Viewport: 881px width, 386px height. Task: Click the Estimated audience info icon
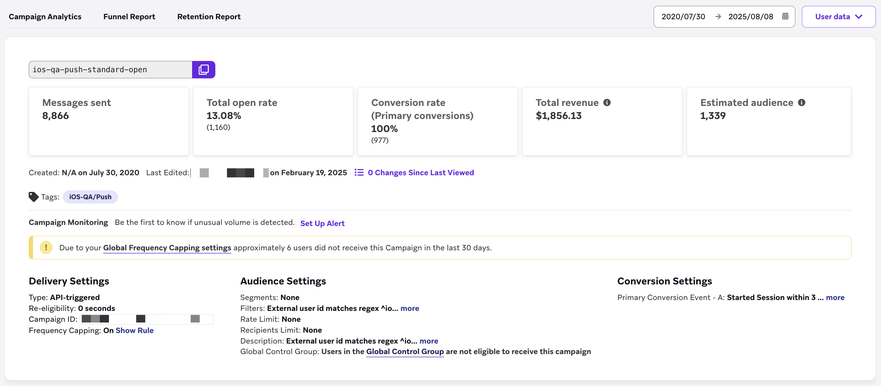801,103
